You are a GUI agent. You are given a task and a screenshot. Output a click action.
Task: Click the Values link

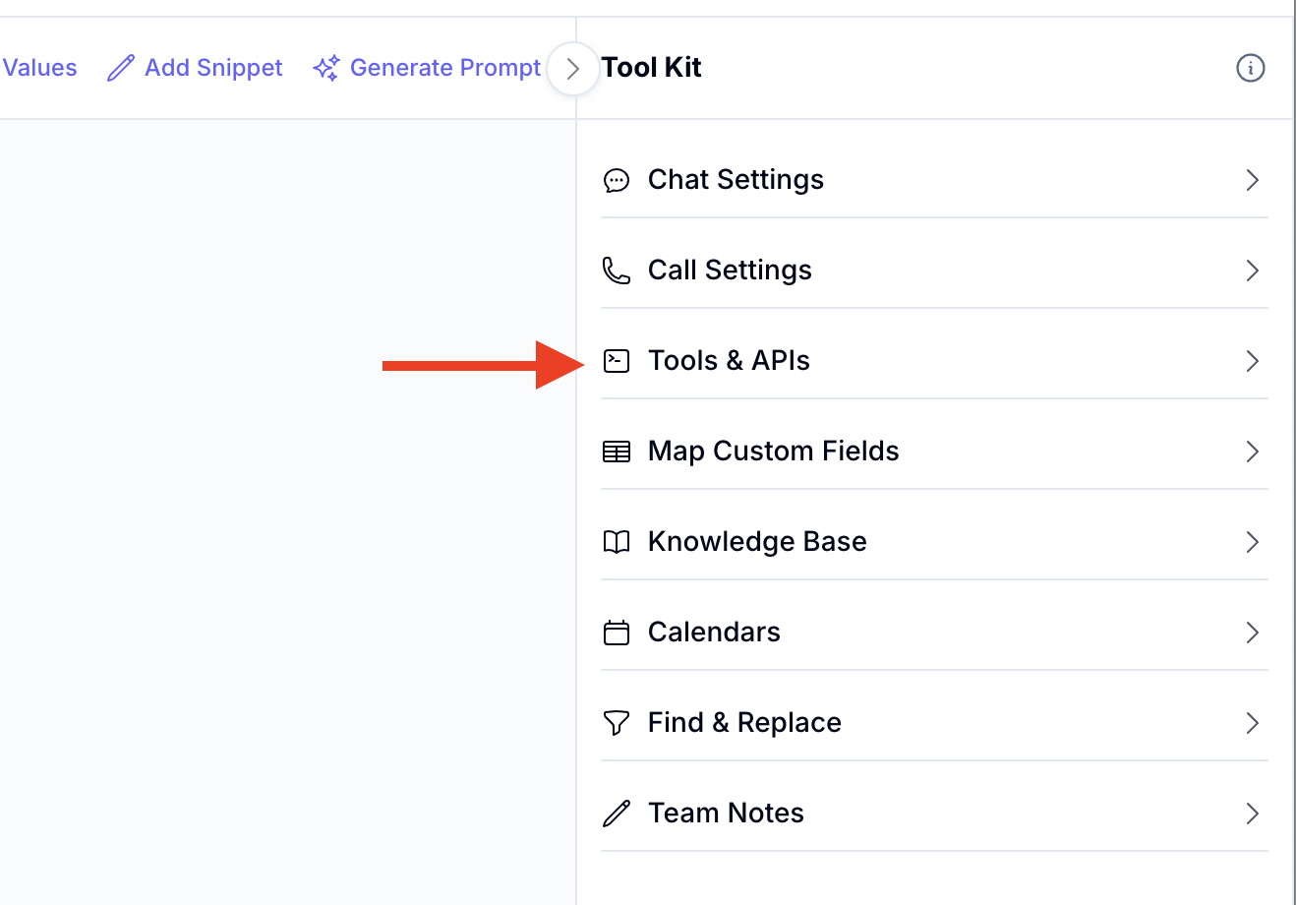tap(39, 68)
